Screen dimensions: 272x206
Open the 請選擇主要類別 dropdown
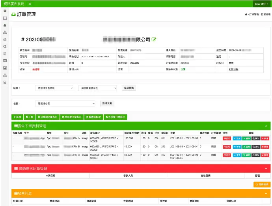54,88
